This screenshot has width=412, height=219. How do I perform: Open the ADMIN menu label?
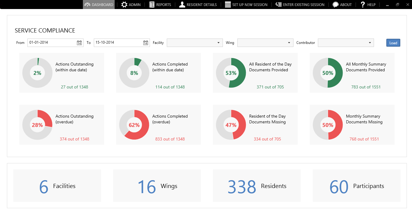coord(135,5)
